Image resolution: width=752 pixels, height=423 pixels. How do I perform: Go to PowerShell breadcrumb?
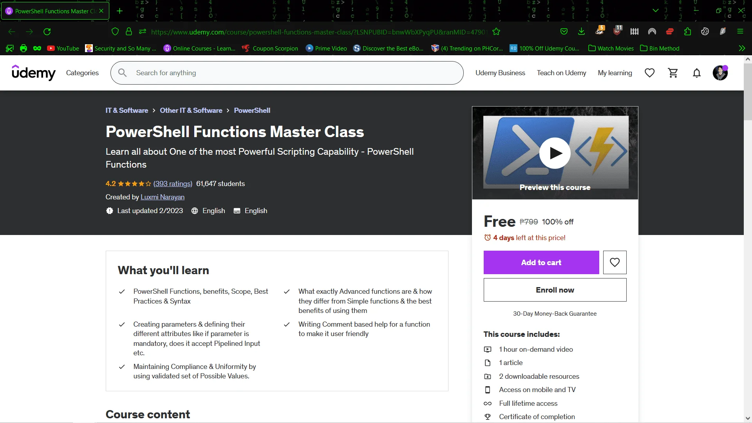click(x=252, y=110)
